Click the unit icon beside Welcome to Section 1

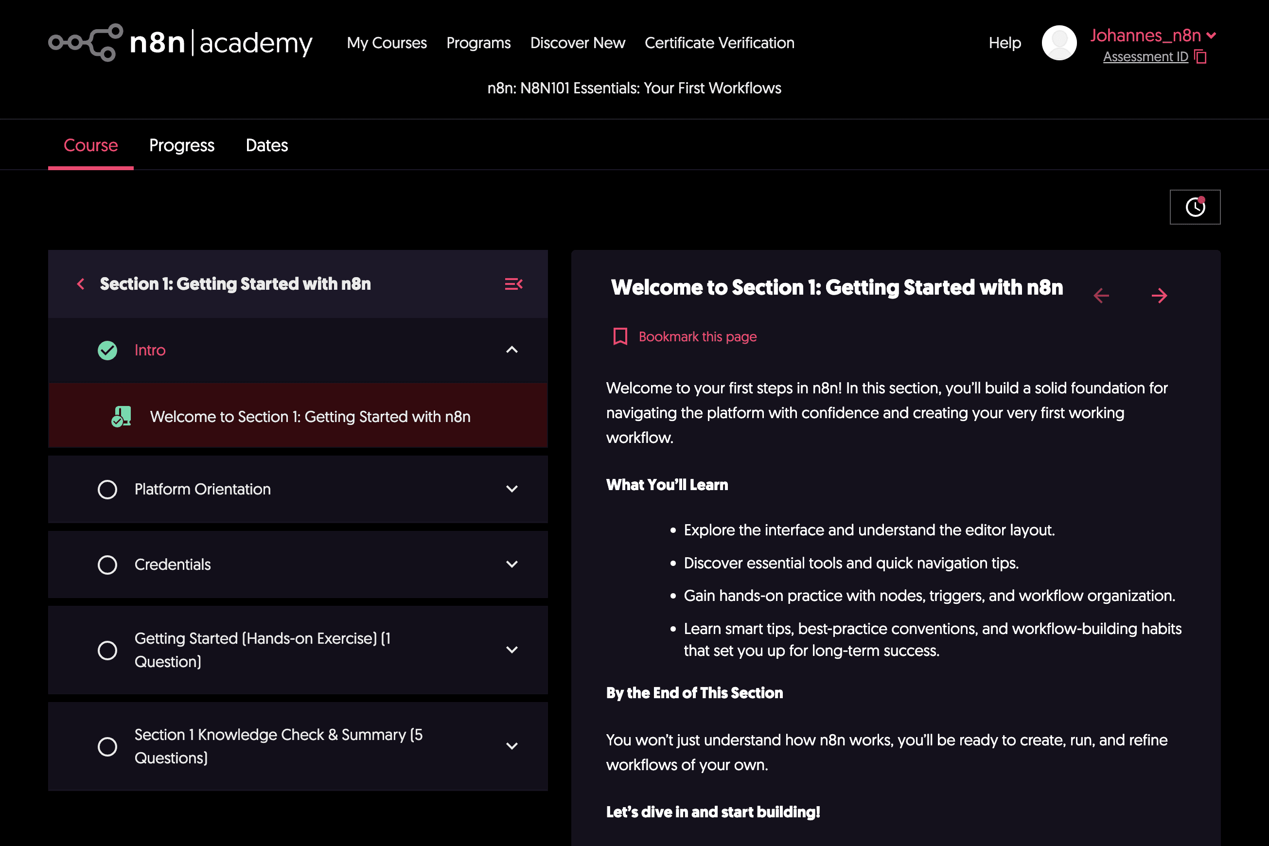tap(122, 417)
